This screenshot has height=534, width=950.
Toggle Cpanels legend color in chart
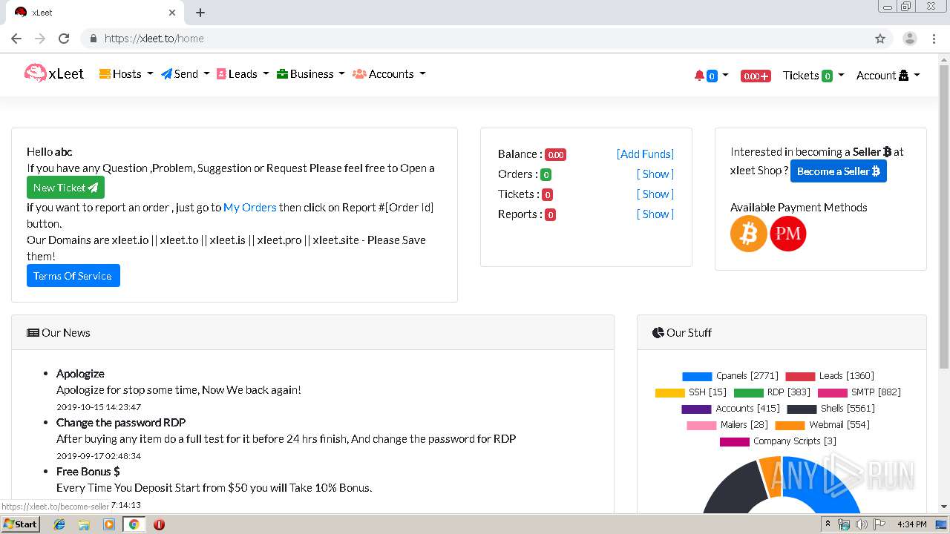697,376
